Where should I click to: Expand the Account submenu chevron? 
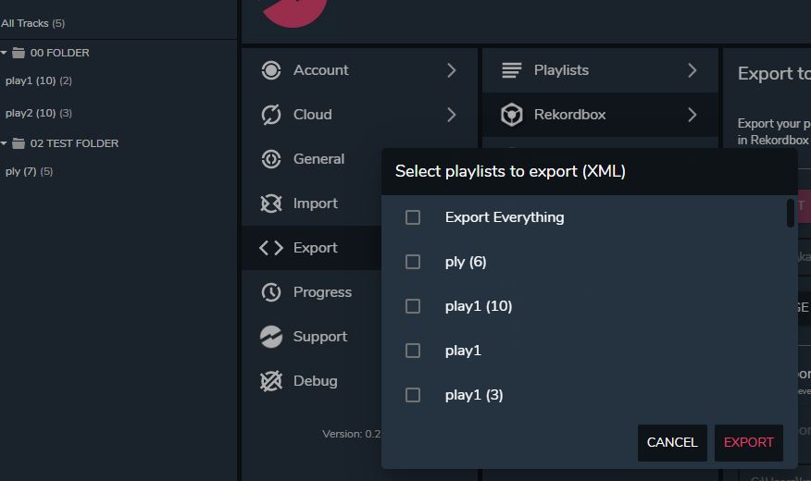click(452, 70)
